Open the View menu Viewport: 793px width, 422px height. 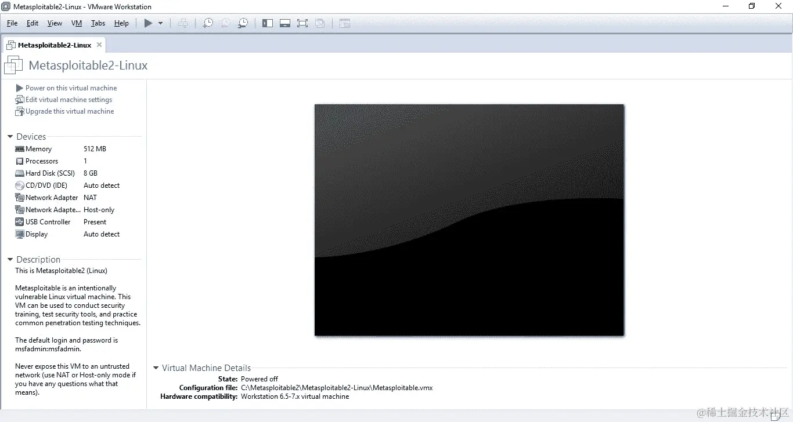[55, 23]
